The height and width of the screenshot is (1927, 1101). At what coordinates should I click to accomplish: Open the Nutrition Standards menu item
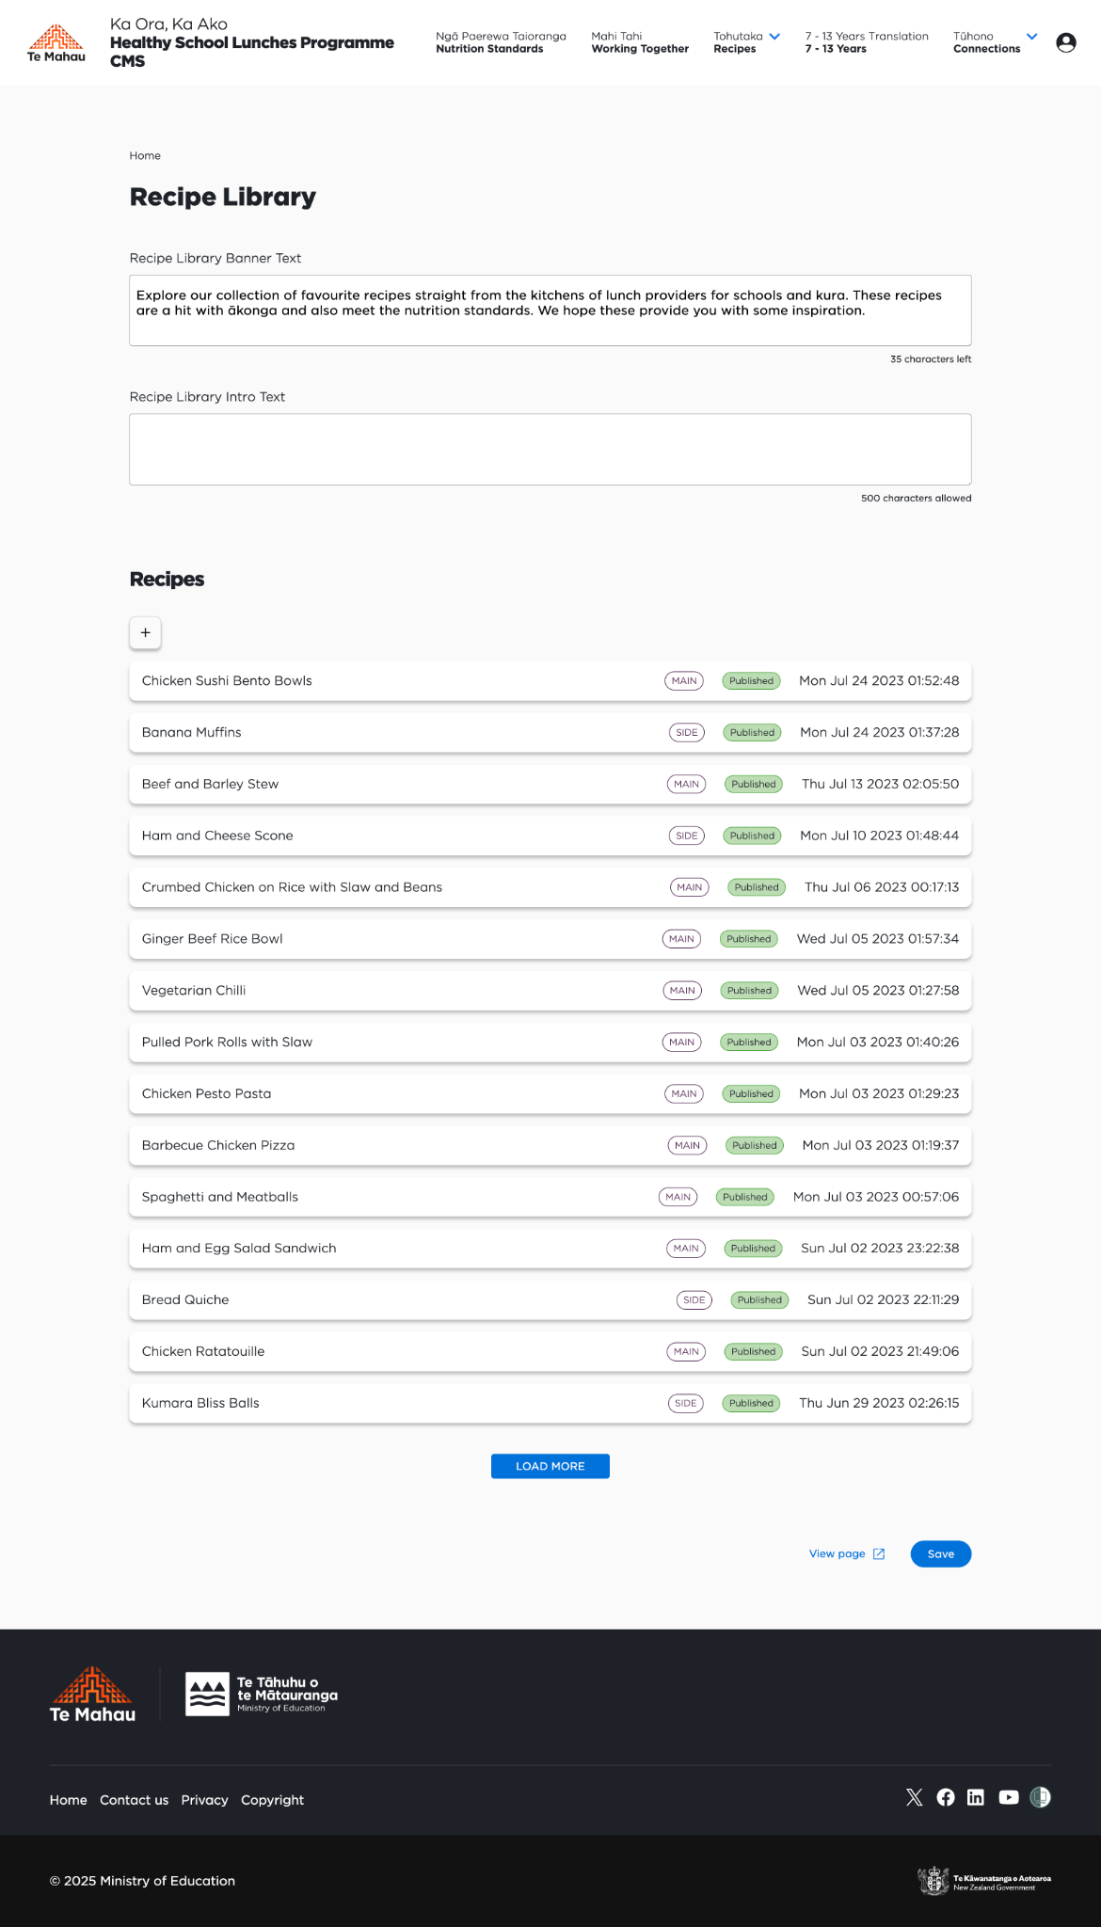click(x=501, y=42)
